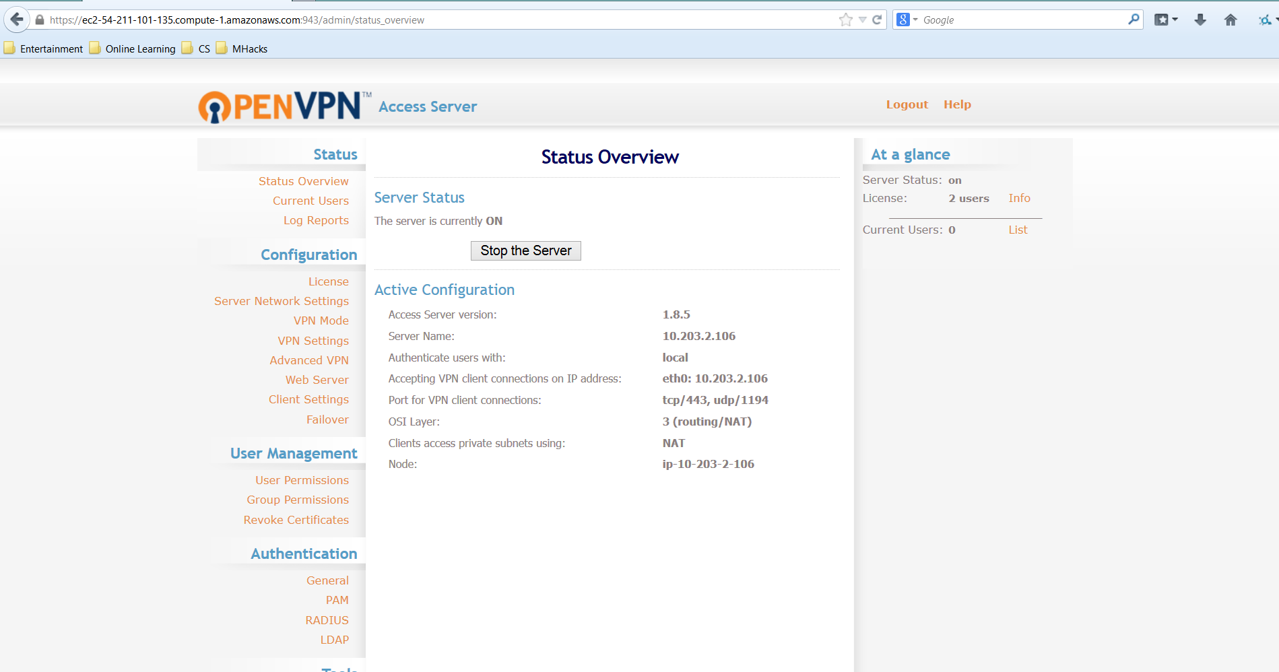
Task: Open Group Permissions
Action: (298, 500)
